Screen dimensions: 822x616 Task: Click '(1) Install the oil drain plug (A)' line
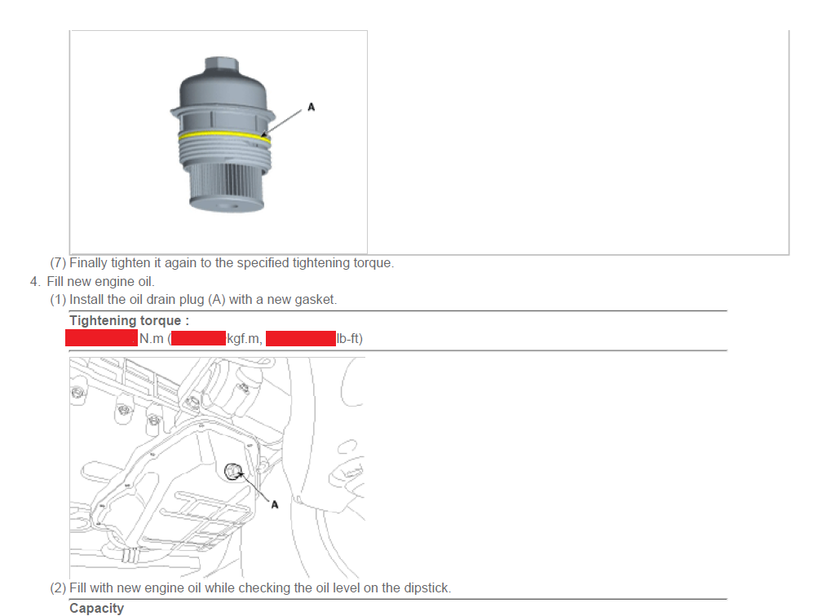tap(193, 300)
